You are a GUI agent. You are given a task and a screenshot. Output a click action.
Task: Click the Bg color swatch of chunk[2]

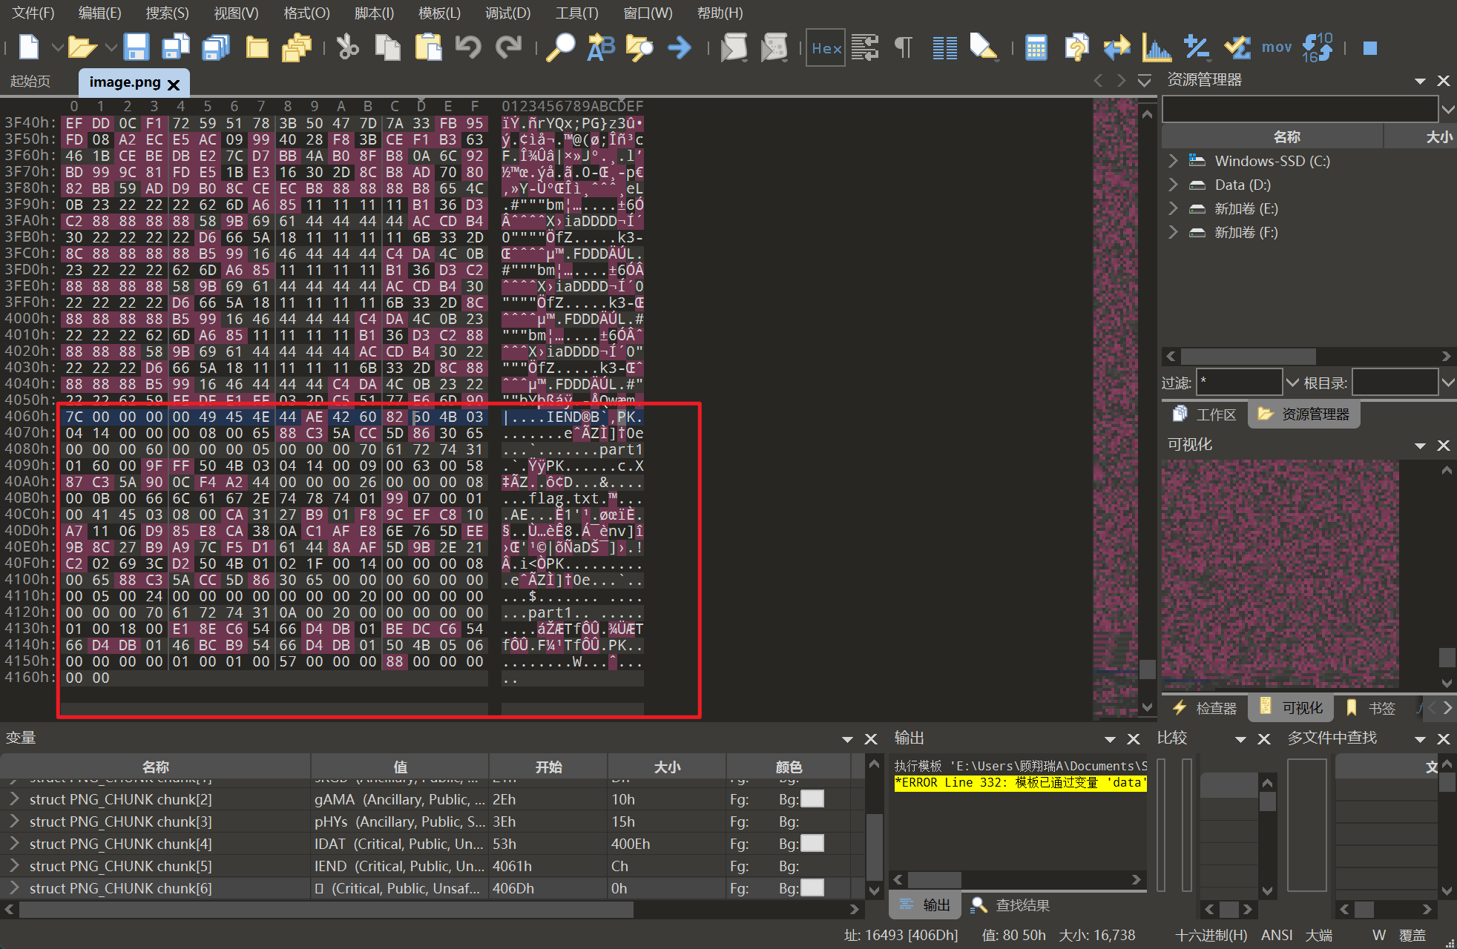812,799
